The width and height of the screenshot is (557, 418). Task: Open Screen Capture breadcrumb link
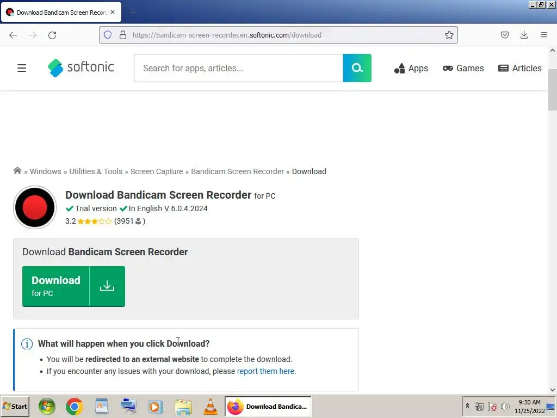(157, 171)
